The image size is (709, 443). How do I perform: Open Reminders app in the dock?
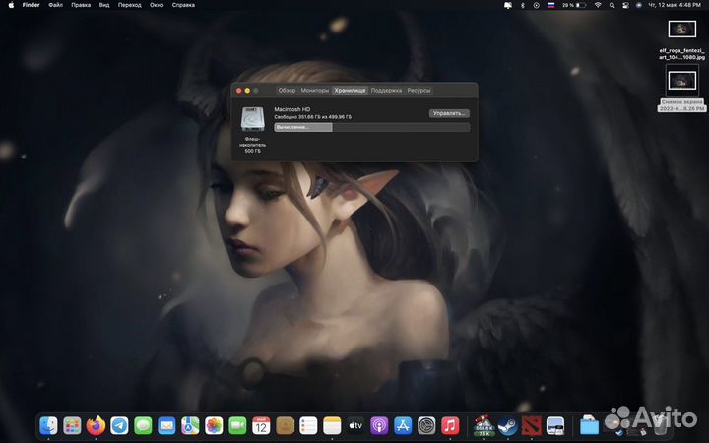[308, 426]
